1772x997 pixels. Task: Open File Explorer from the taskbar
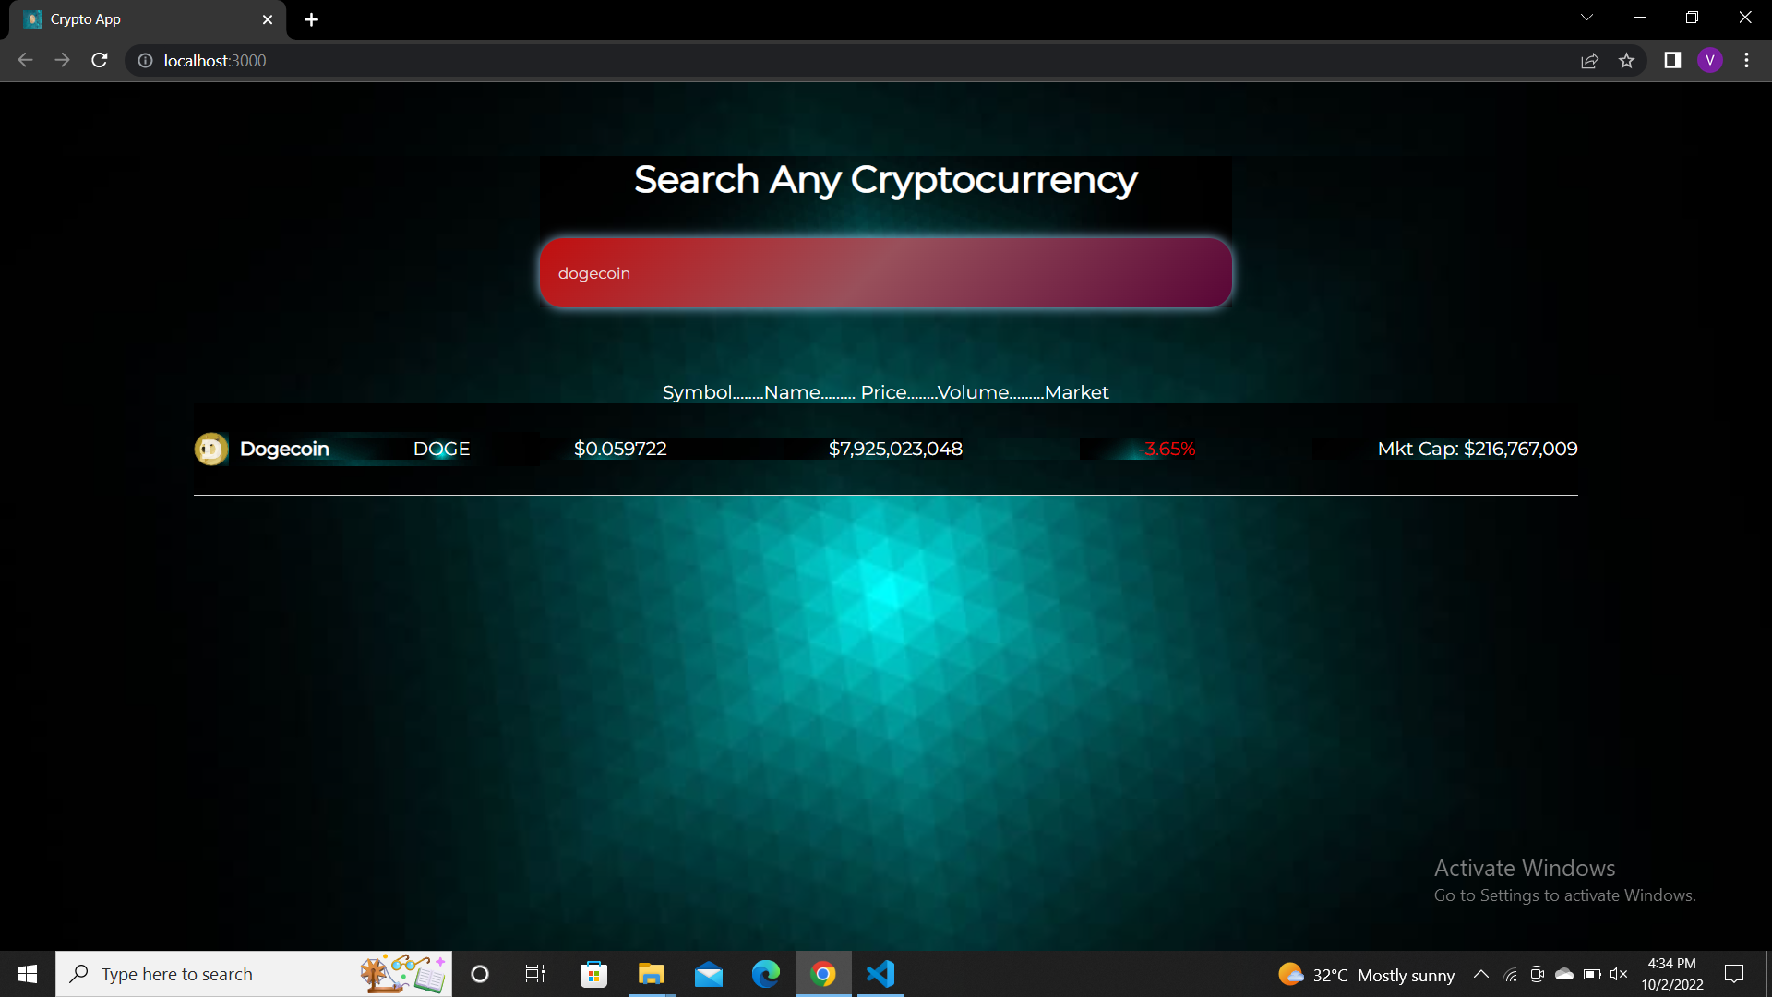point(651,974)
